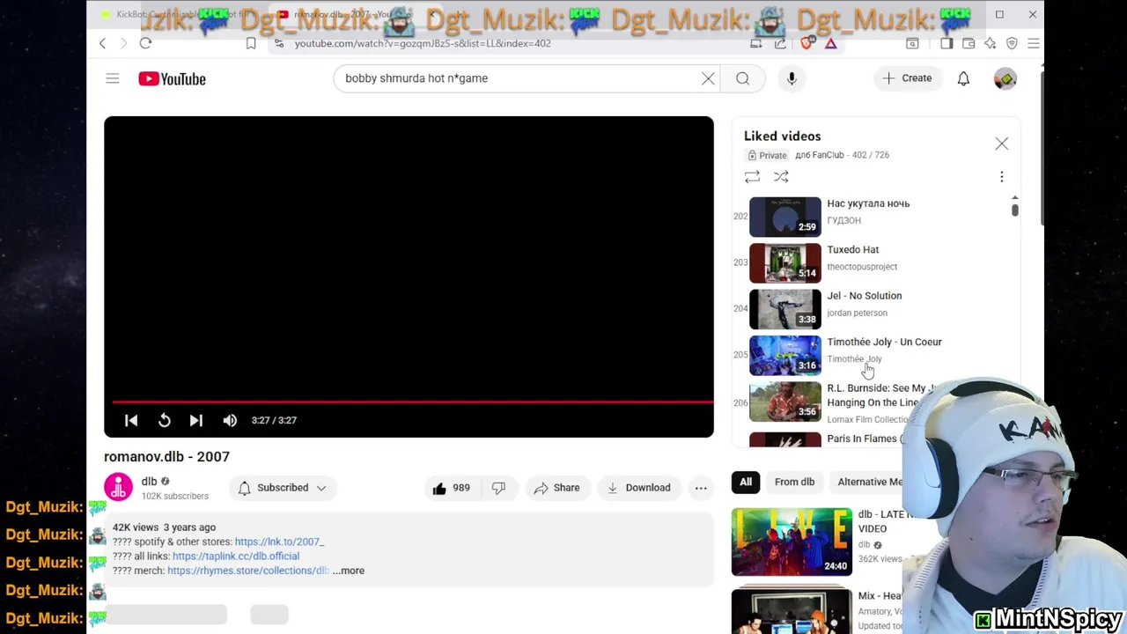Expand the Subscribed notification dropdown
The height and width of the screenshot is (634, 1127).
click(x=283, y=488)
